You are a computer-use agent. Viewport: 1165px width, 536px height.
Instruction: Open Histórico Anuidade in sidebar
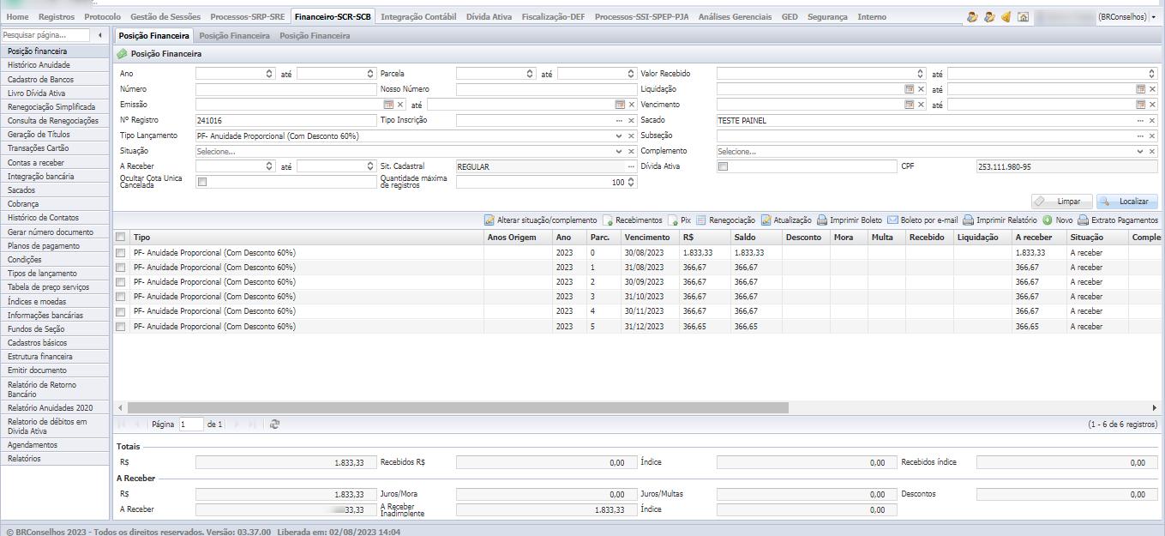coord(55,65)
